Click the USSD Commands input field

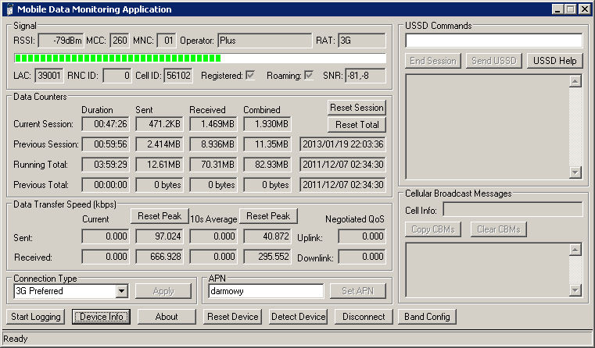point(493,40)
